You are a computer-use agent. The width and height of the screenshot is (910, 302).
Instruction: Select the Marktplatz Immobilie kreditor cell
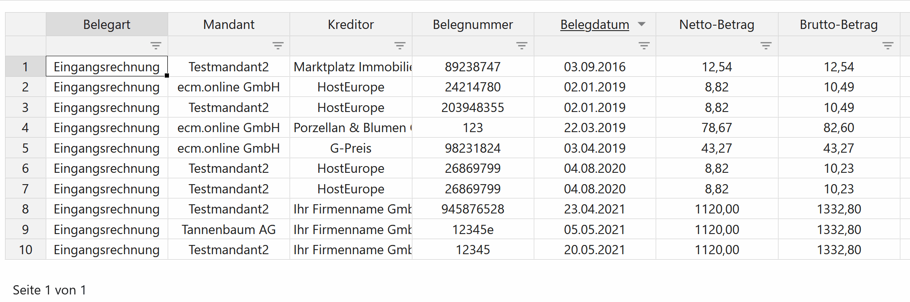(351, 67)
